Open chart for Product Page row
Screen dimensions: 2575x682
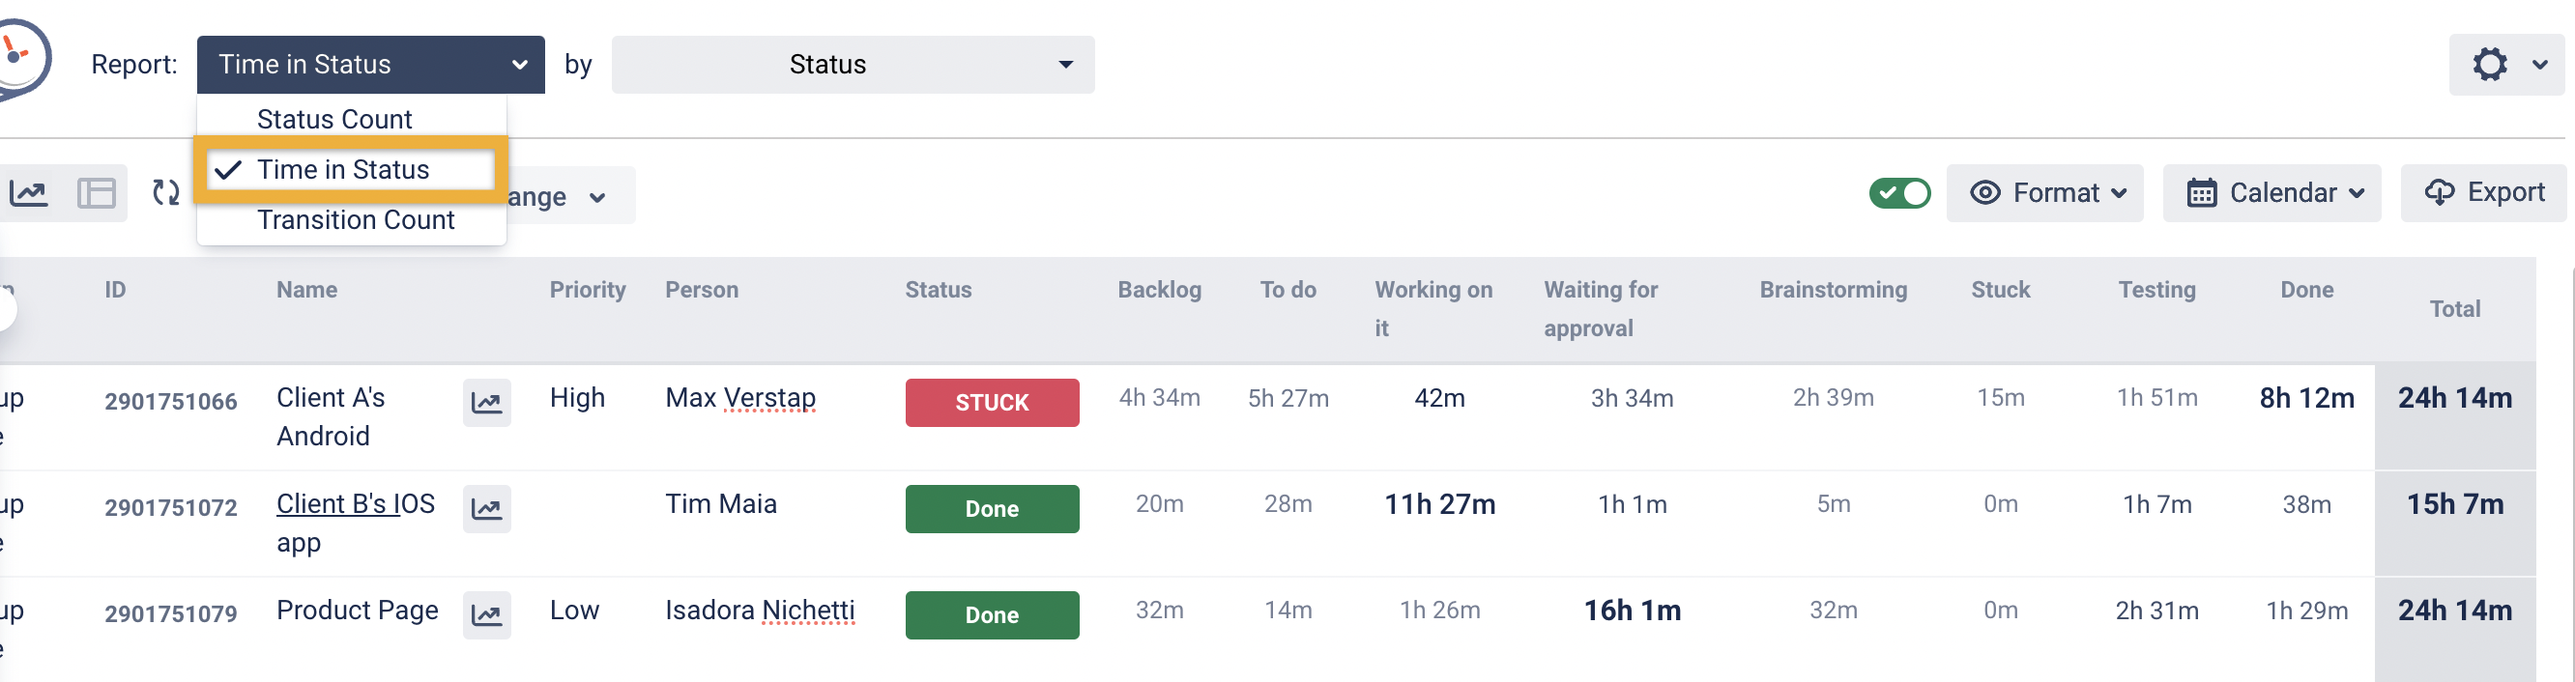(487, 615)
